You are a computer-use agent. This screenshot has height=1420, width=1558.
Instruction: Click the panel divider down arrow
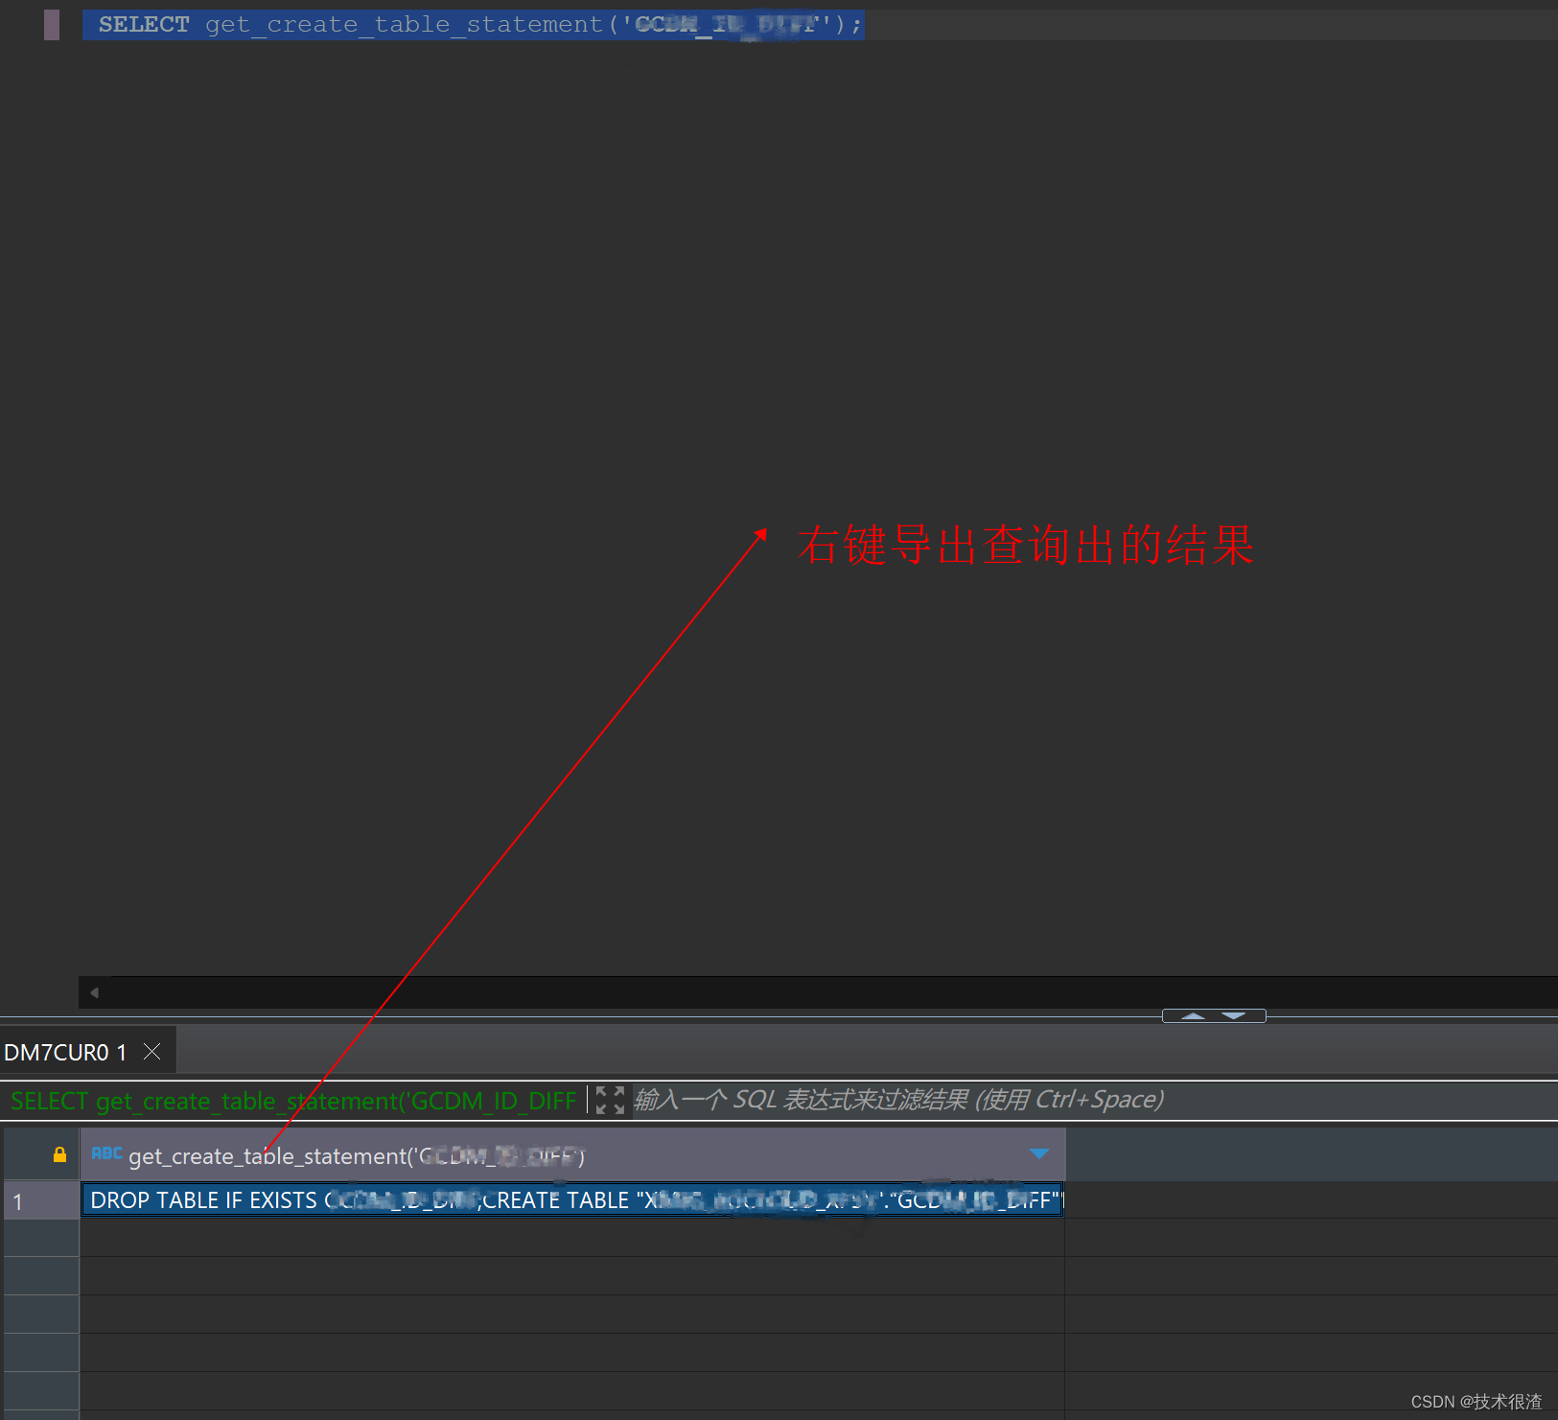click(1235, 1015)
